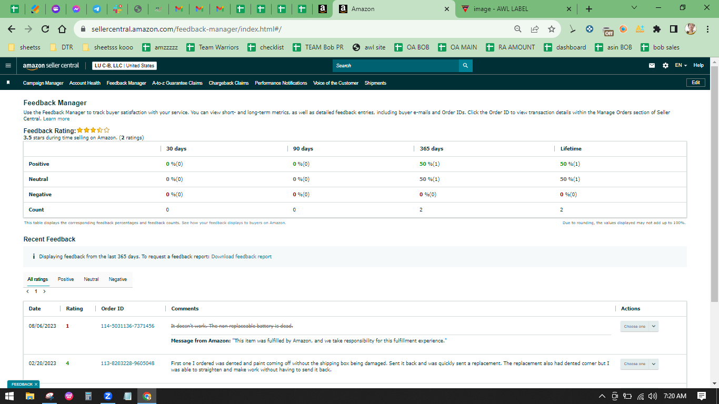Image resolution: width=719 pixels, height=404 pixels.
Task: Go to the next feedback page arrow
Action: [44, 291]
